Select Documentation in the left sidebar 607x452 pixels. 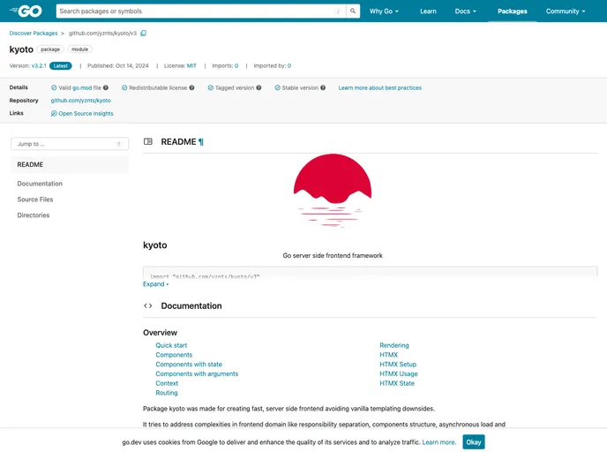[x=40, y=184]
